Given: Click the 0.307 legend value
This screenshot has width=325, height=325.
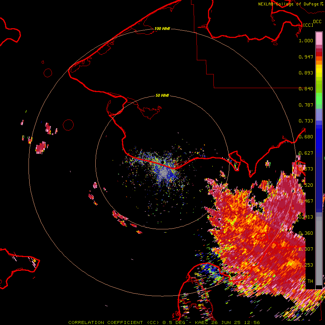Looking at the screenshot, I should click(x=306, y=249).
